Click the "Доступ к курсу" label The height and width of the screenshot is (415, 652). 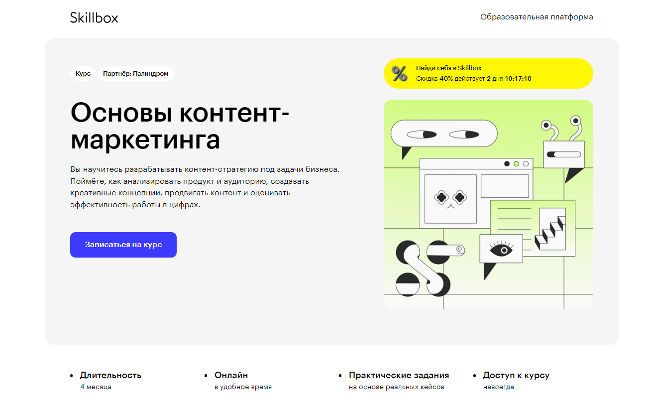pyautogui.click(x=516, y=375)
